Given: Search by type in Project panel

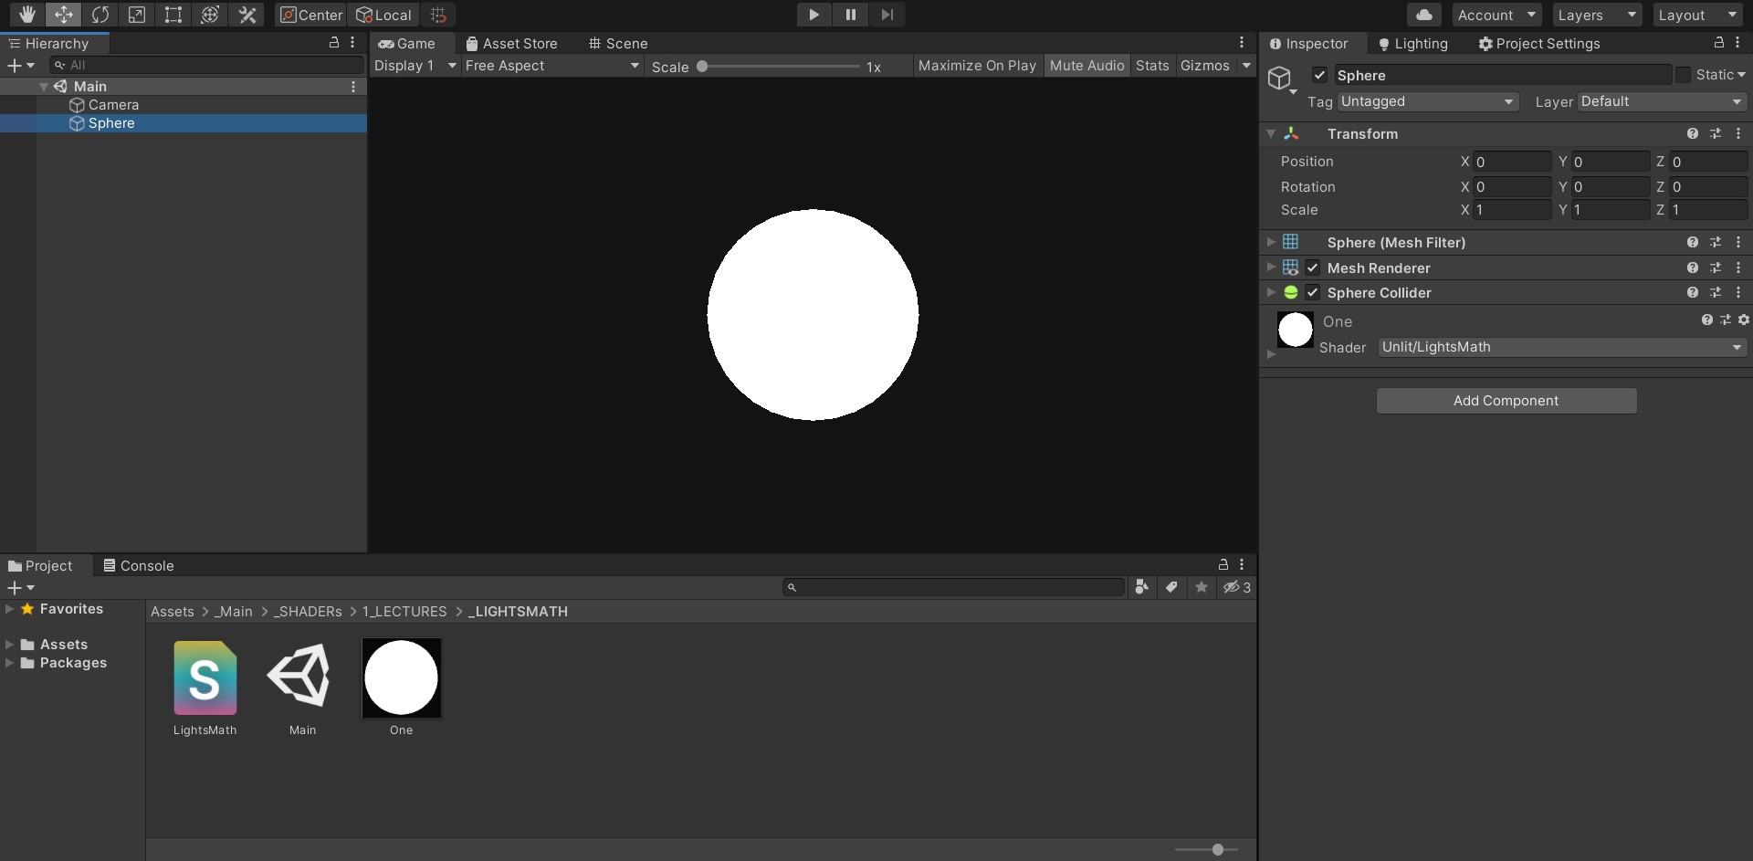Looking at the screenshot, I should pos(1141,587).
